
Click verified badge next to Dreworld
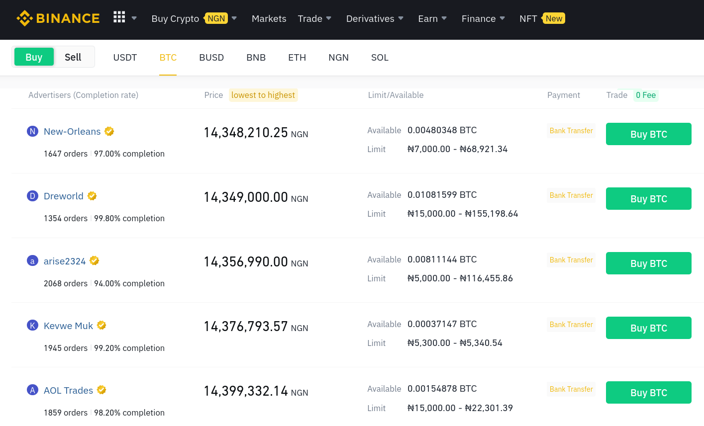(x=92, y=196)
